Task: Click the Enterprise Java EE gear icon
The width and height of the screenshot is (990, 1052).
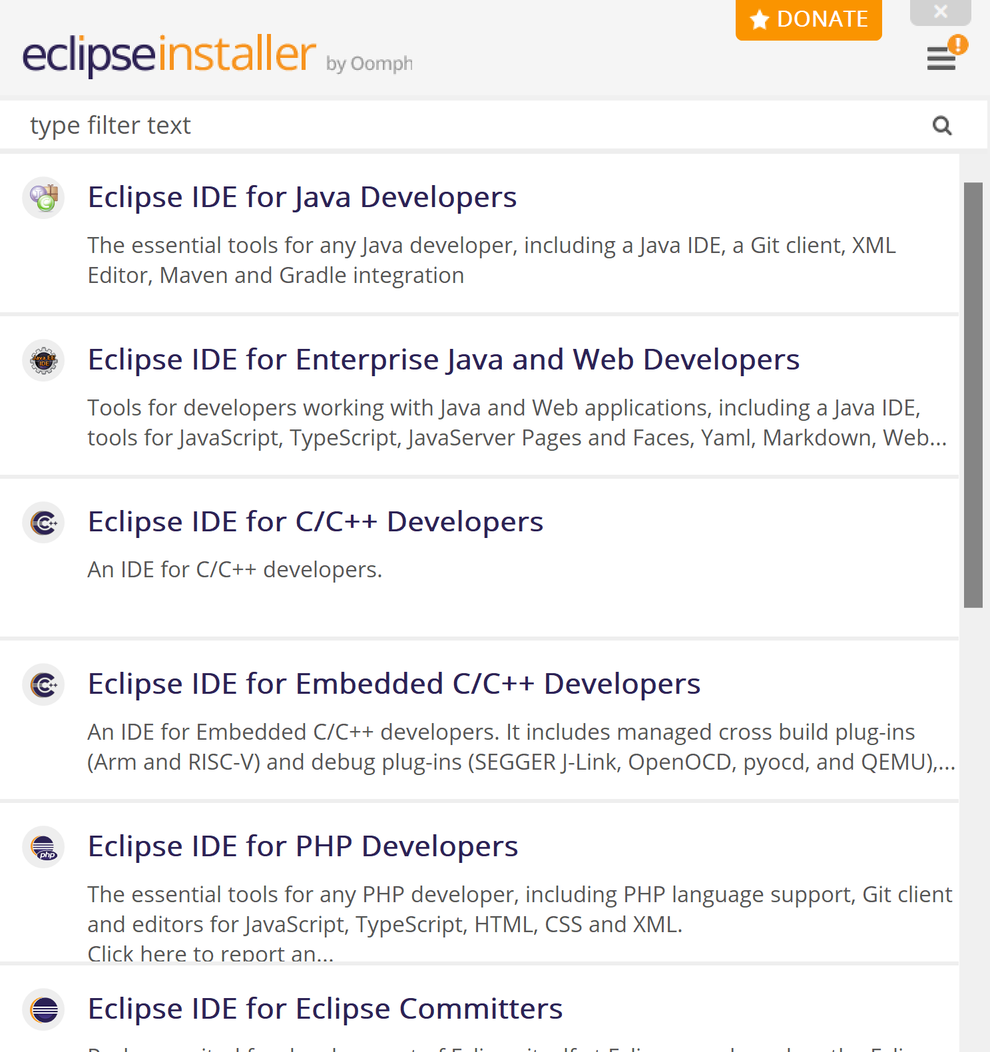Action: (x=44, y=360)
